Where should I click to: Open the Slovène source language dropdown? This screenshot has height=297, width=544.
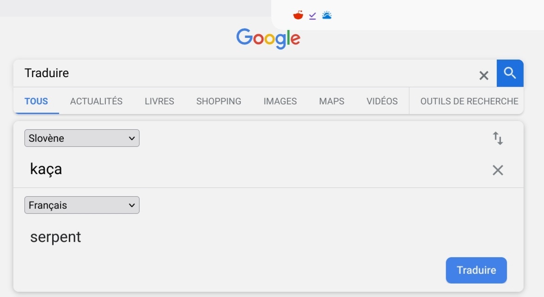click(x=82, y=138)
